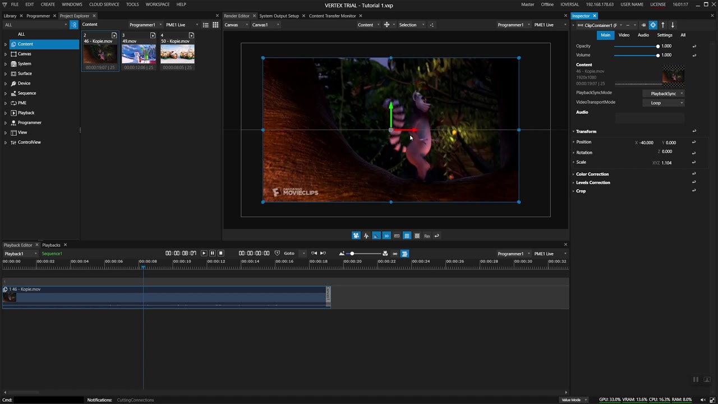Open the Settings tab in Inspector

(665, 35)
